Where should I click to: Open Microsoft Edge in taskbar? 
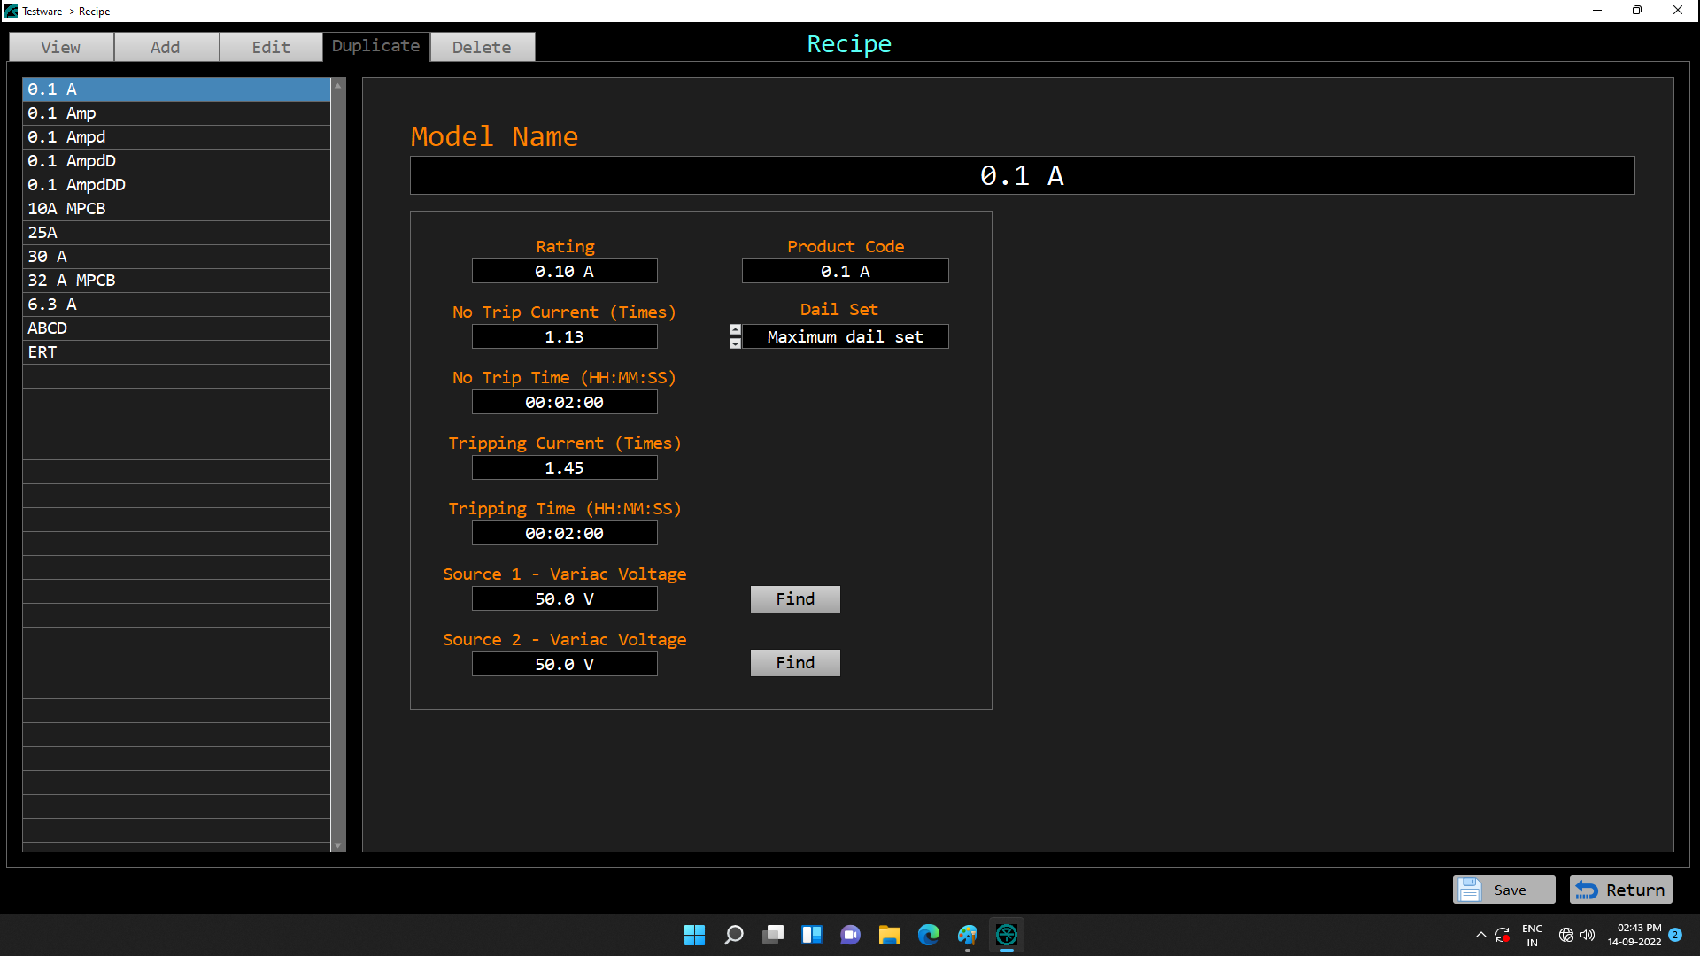pos(928,935)
